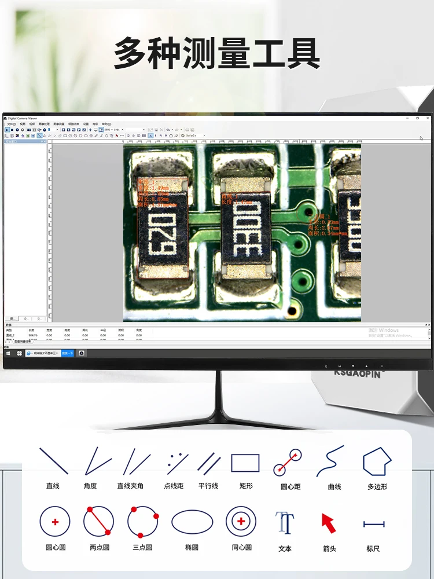434x579 pixels.
Task: Select the 椭圆 ellipse tool icon
Action: coord(192,522)
